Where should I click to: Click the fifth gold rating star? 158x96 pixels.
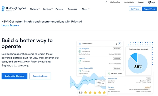[104, 93]
